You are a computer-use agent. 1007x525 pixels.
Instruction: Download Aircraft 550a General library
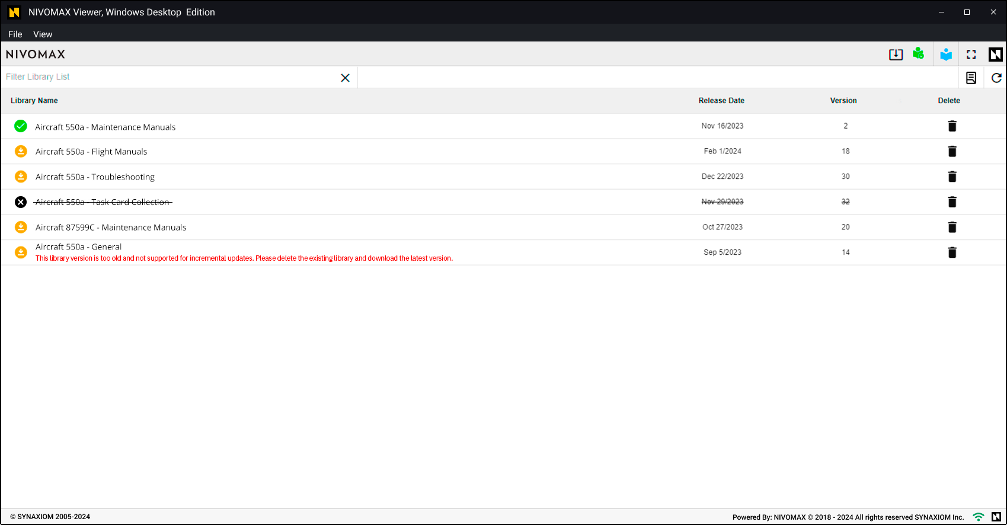point(21,252)
